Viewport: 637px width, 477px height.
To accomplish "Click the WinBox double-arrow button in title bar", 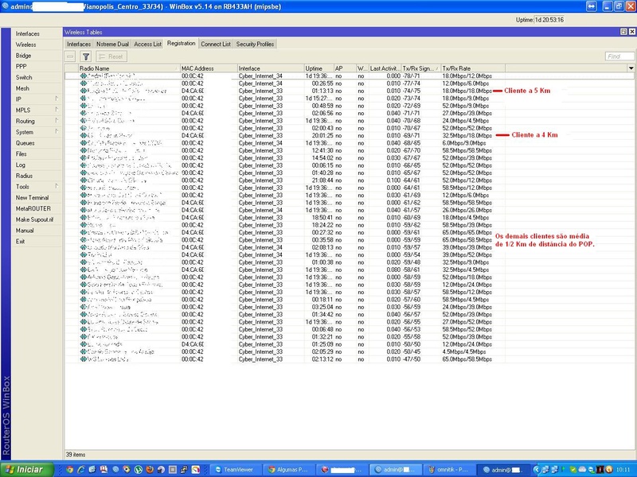I will 592,6.
